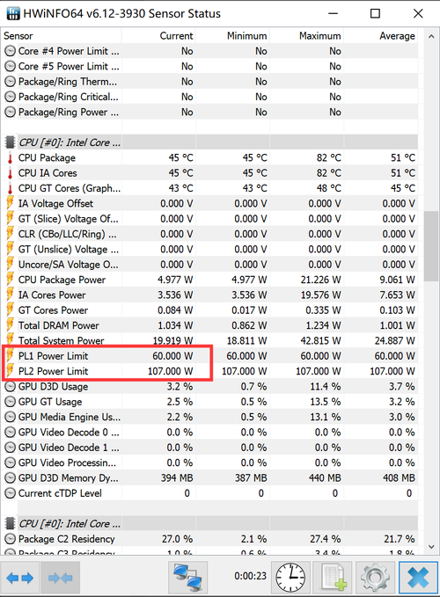Select the CPU Package row label

tap(47, 158)
